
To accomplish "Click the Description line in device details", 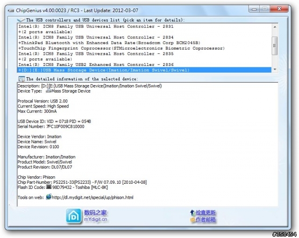I will [90, 86].
